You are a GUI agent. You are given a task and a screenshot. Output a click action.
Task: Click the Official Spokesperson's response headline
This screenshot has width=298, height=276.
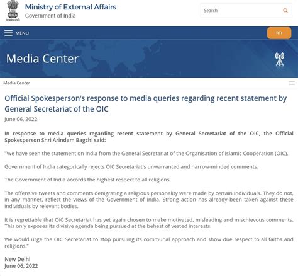pos(146,103)
